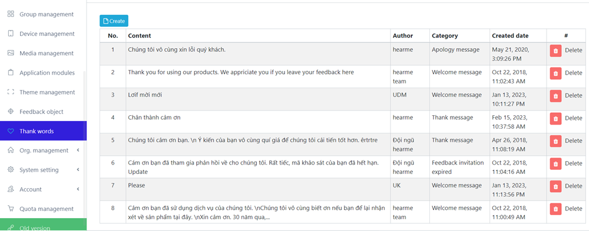Click the Media management image icon
Image resolution: width=589 pixels, height=231 pixels.
tap(11, 53)
